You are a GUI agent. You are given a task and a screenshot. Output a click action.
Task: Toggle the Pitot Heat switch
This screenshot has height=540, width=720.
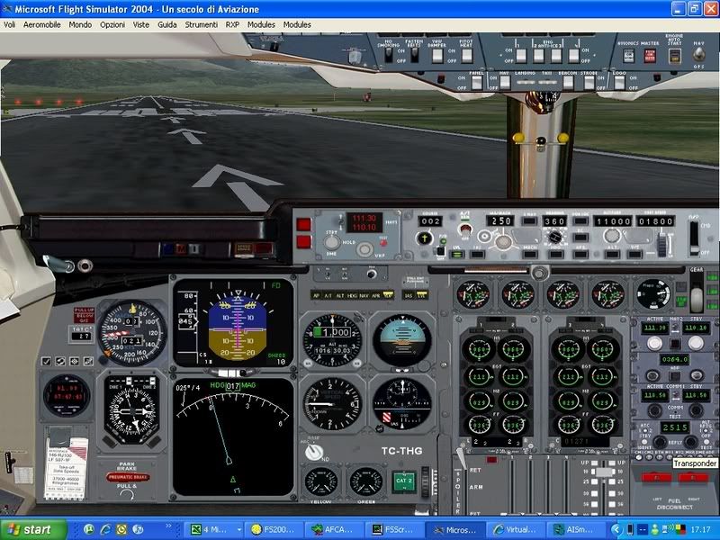click(x=467, y=56)
